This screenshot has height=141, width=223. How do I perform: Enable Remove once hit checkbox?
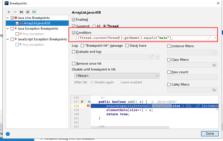[74, 64]
